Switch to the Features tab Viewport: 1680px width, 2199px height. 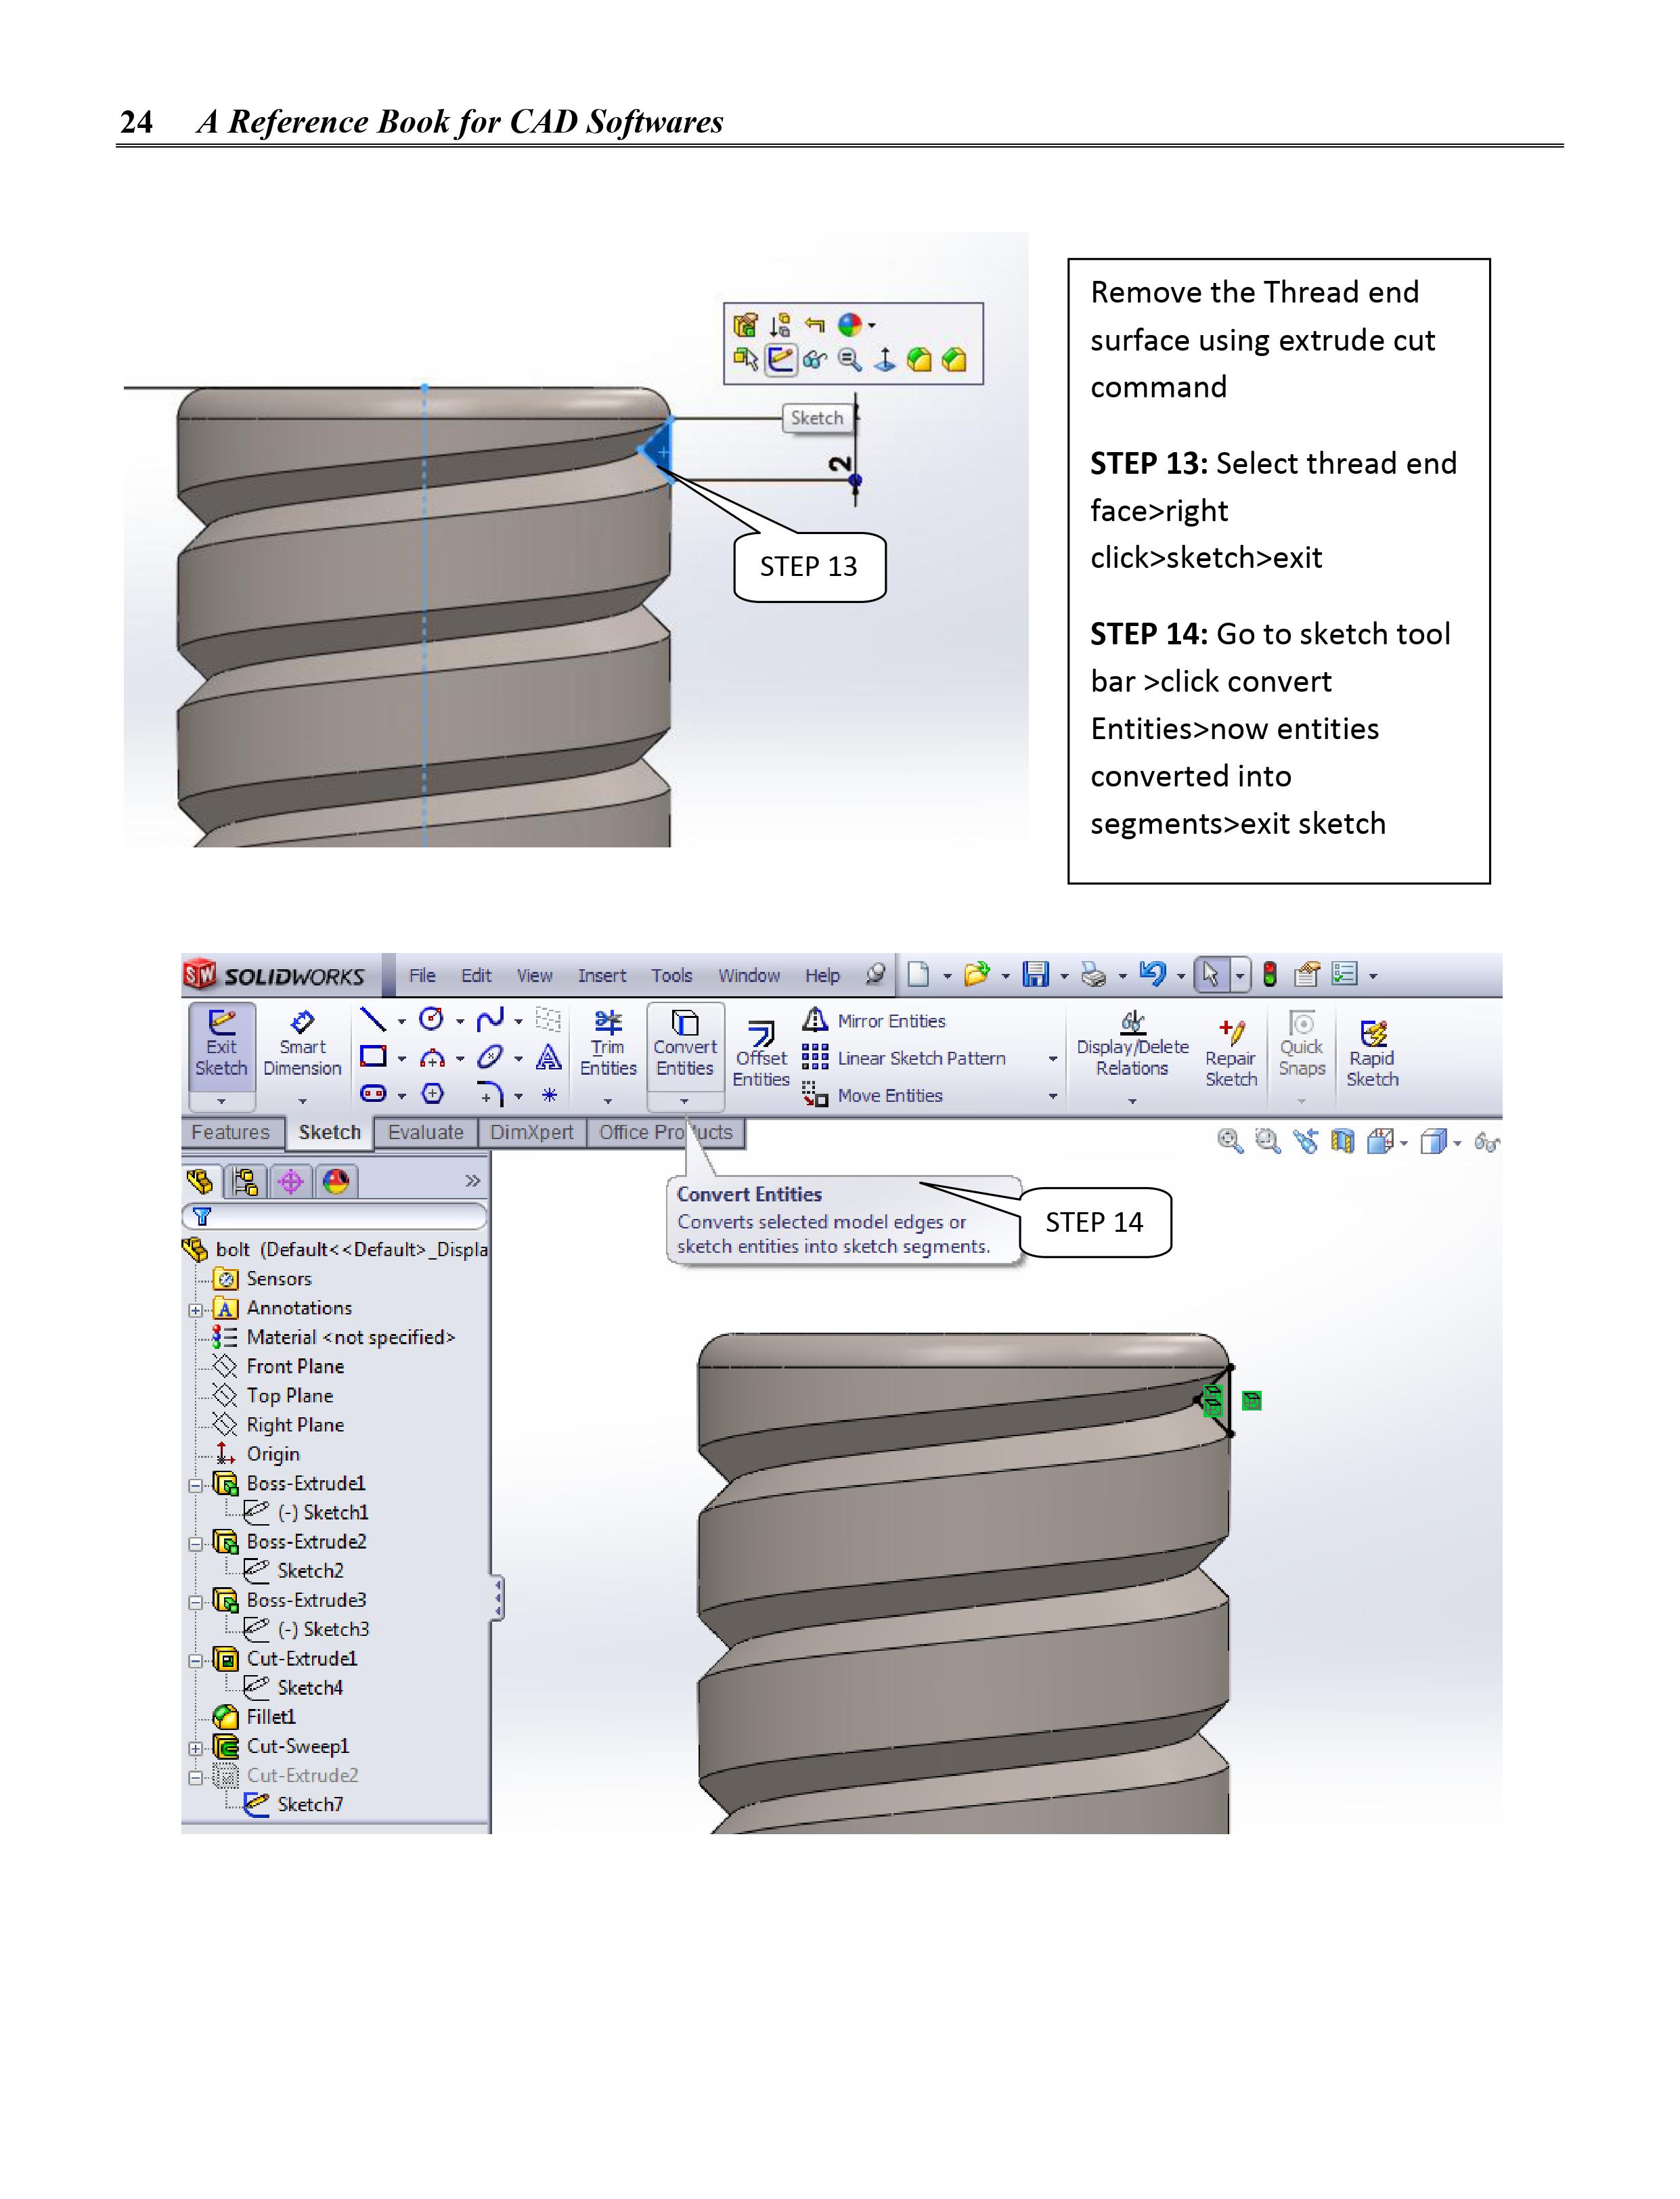(230, 1133)
